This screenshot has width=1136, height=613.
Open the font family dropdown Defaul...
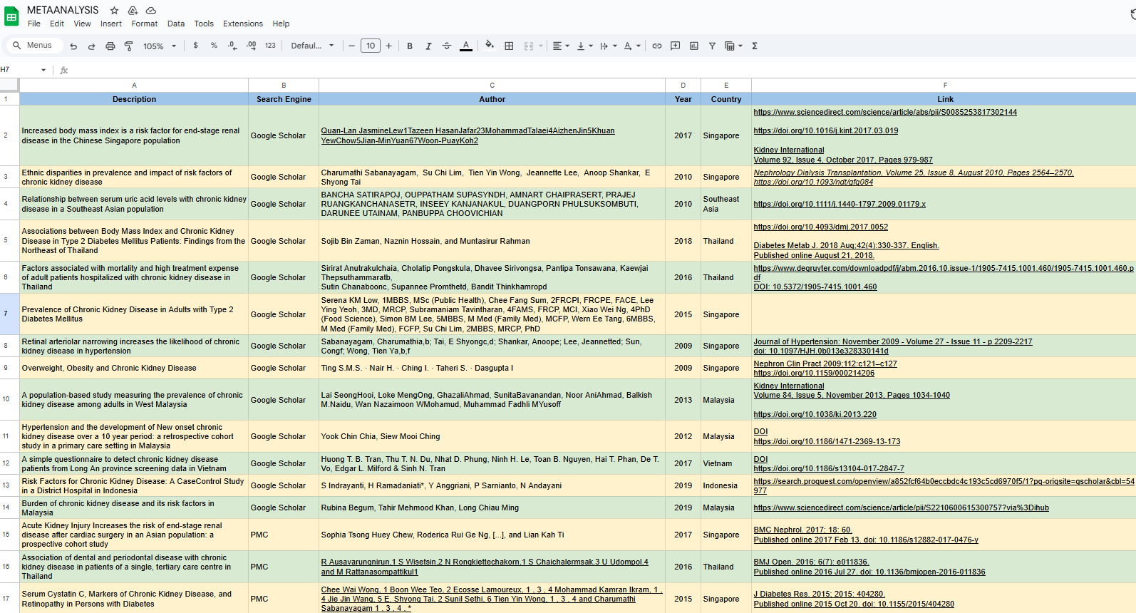pos(312,46)
